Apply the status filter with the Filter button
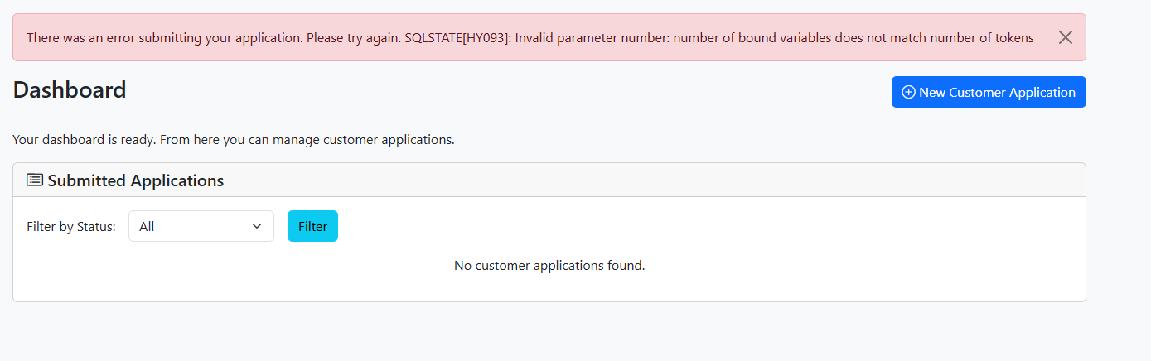Image resolution: width=1151 pixels, height=361 pixels. [312, 227]
